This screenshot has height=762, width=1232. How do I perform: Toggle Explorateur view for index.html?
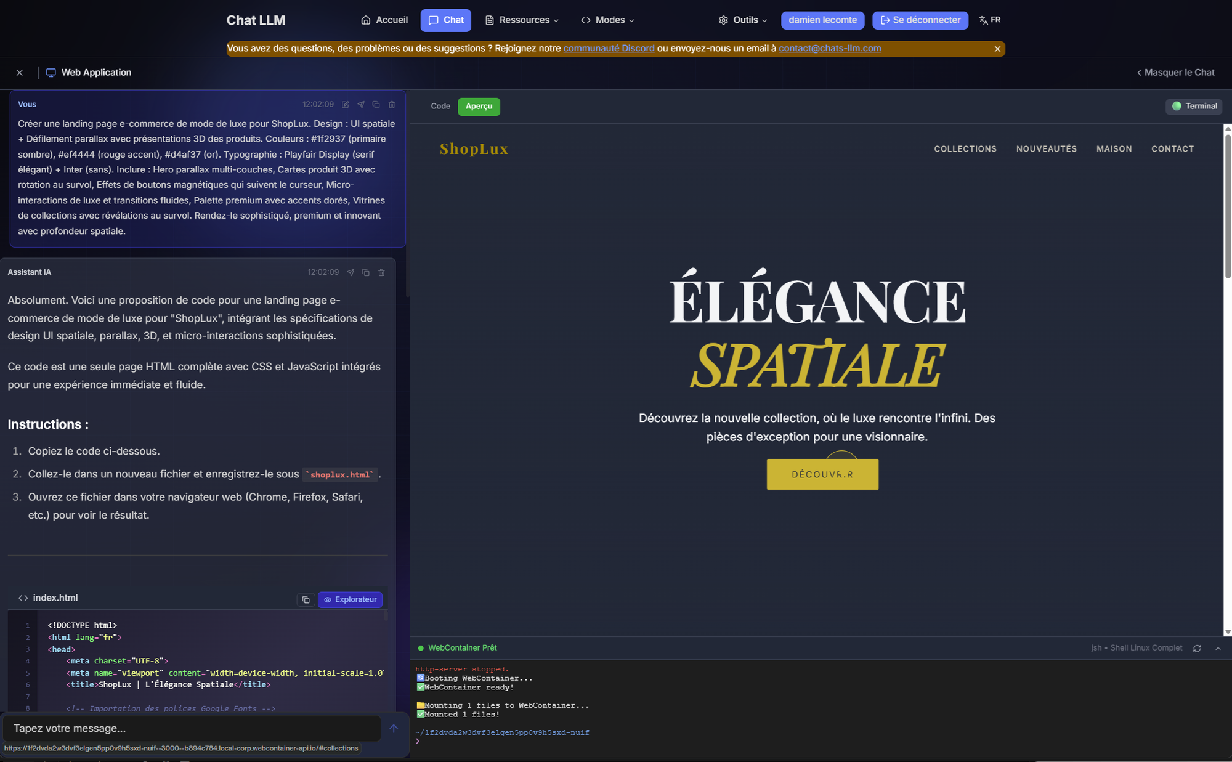coord(350,599)
